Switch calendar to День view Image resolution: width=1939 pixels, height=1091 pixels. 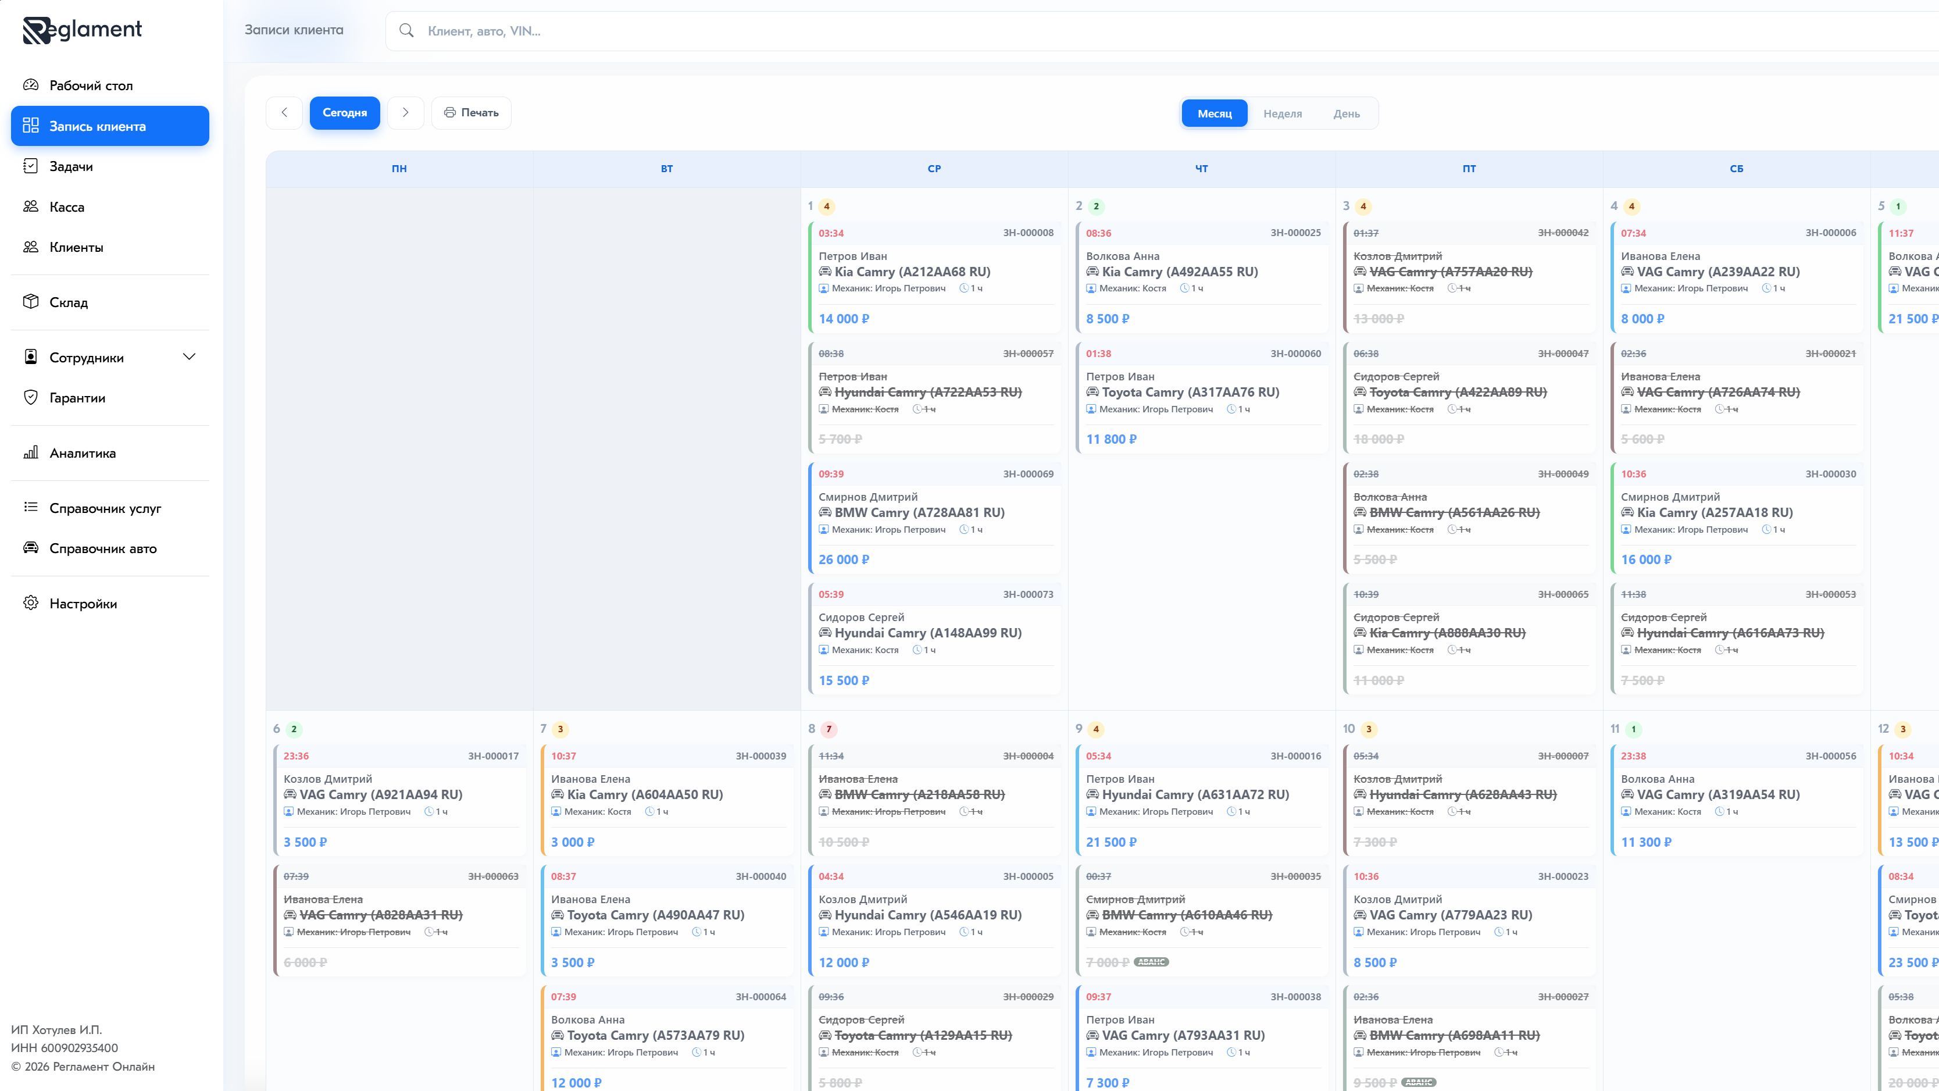click(x=1347, y=113)
